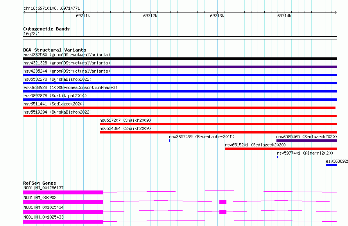
Task: Click the esv3638929 short blue bar
Action: pyautogui.click(x=332, y=165)
